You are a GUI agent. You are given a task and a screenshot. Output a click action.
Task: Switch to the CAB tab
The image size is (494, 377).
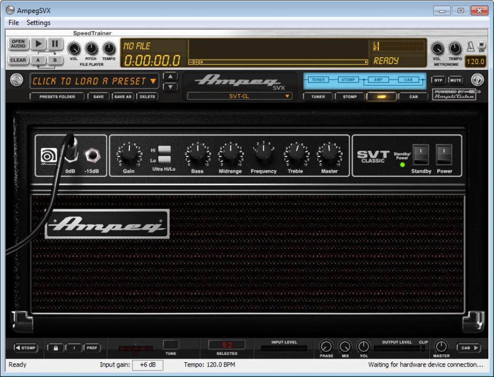click(x=414, y=97)
